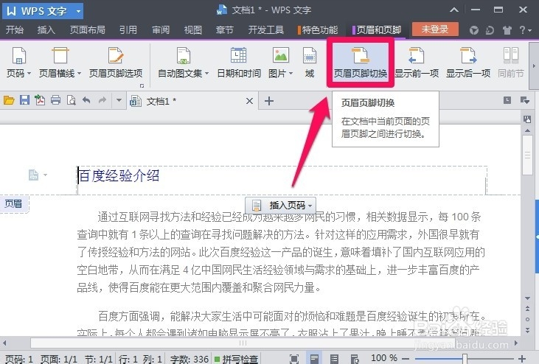Add a new document tab with plus
This screenshot has height=364, width=539.
(x=269, y=101)
